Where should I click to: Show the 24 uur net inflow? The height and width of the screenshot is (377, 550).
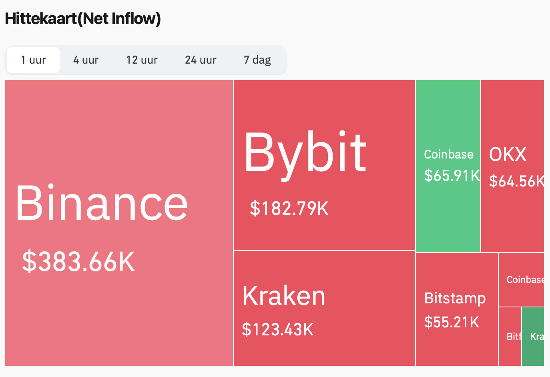click(x=201, y=60)
